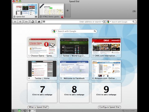Focus toolbar Search with Google field

click(120, 22)
